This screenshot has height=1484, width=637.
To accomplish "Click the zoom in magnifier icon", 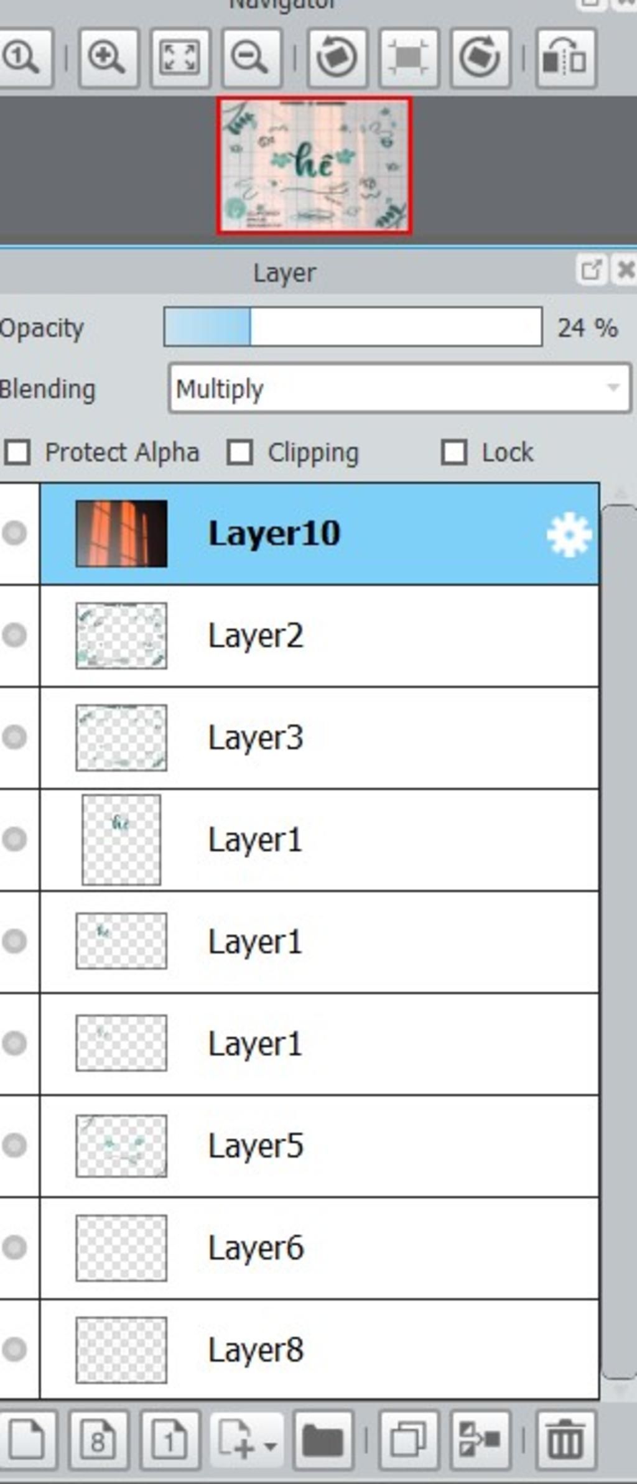I will click(x=108, y=58).
